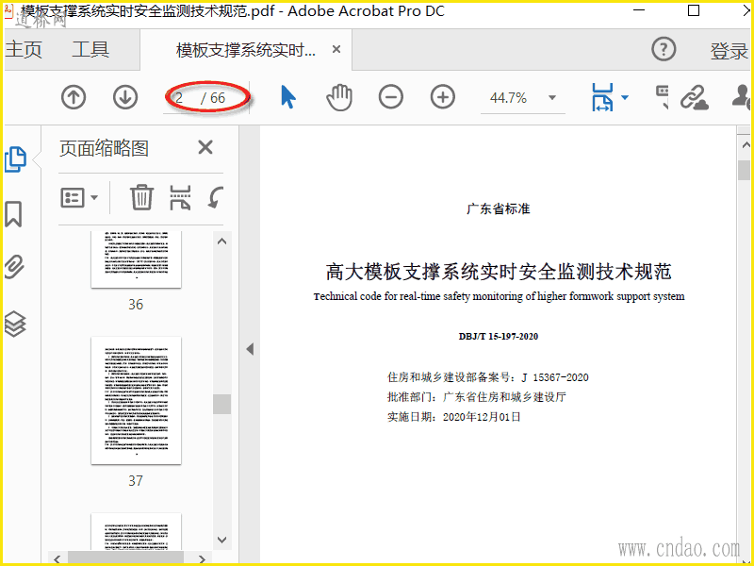Screen dimensions: 754x566
Task: Zoom in with the plus icon
Action: [442, 97]
